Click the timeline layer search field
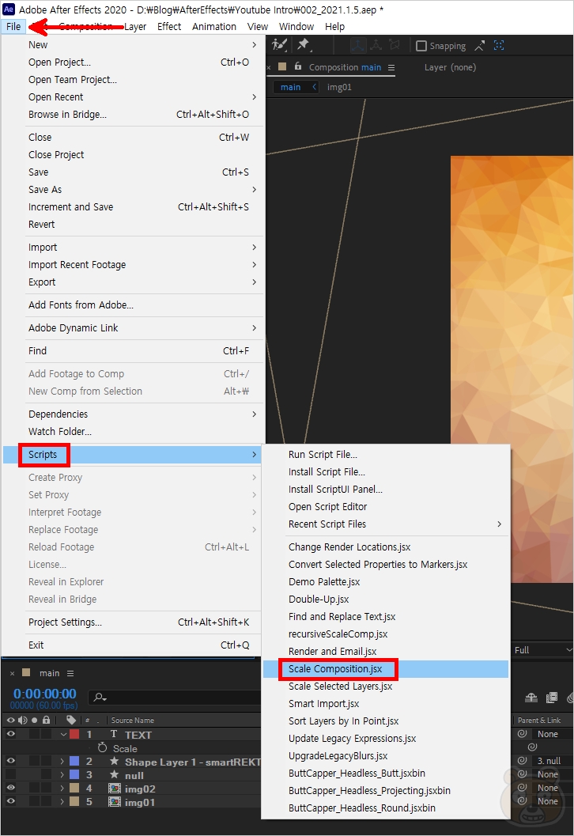This screenshot has width=574, height=836. [x=176, y=697]
